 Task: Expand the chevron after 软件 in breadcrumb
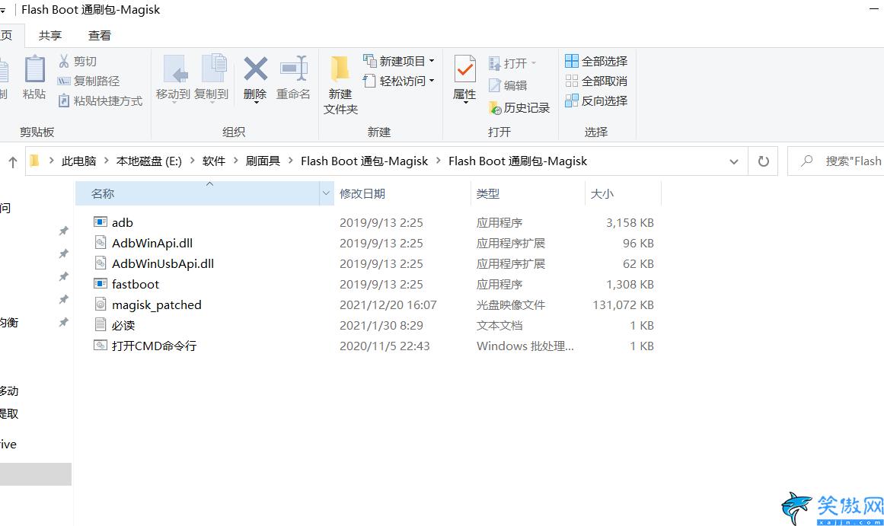click(x=236, y=161)
